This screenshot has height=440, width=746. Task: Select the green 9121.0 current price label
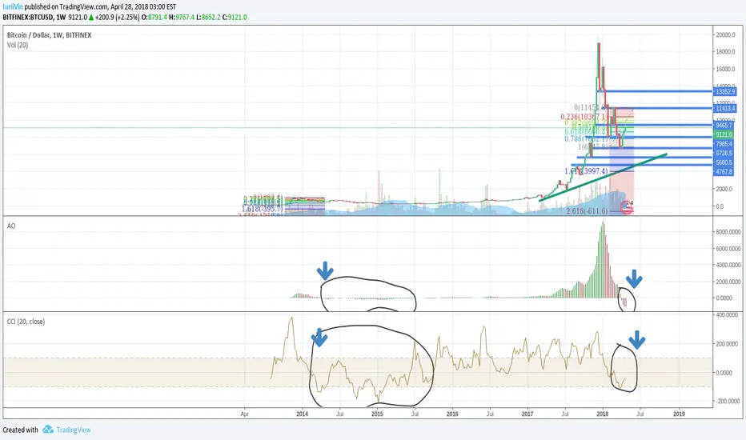point(724,135)
